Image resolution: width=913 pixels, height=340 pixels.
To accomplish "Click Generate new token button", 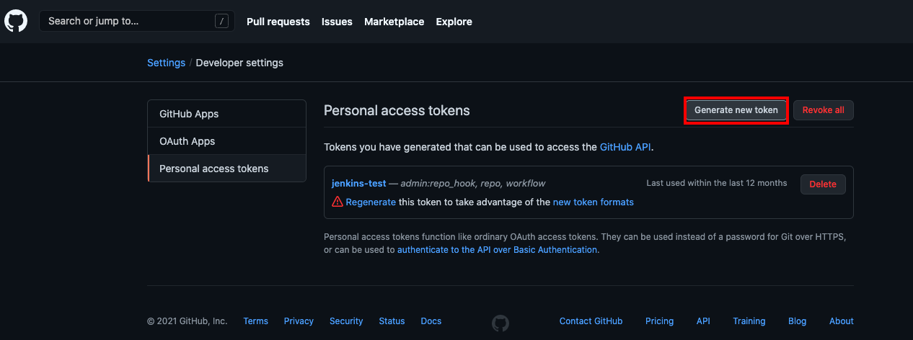I will (x=736, y=110).
